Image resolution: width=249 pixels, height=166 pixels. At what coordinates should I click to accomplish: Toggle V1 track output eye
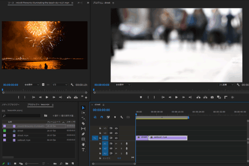pos(116,138)
